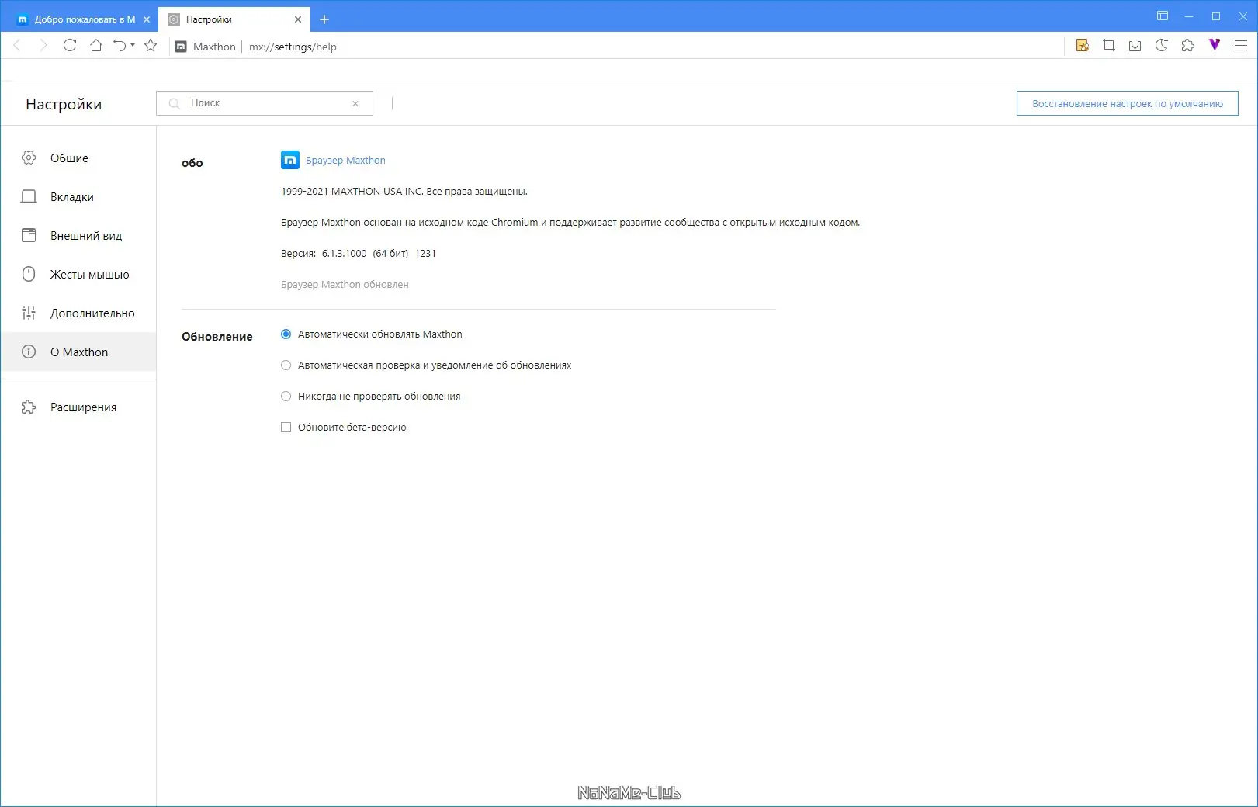Screen dimensions: 1258x807
Task: Open the Внешний вид settings section
Action: pyautogui.click(x=78, y=235)
